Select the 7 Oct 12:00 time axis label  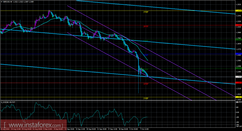(144, 129)
